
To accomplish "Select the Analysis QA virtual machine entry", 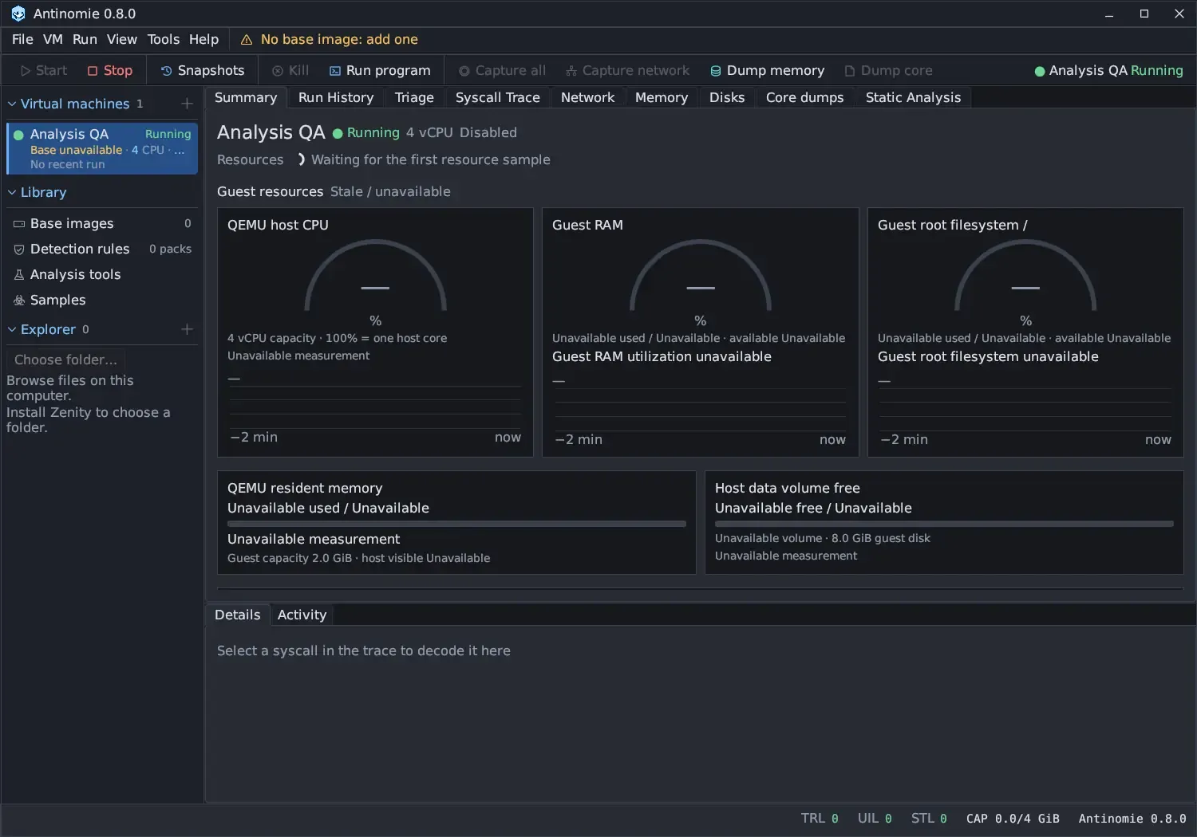I will click(102, 148).
